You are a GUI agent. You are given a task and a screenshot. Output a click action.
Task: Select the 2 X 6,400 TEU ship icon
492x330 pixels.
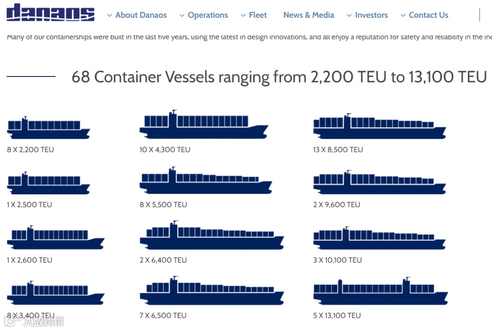(x=211, y=236)
